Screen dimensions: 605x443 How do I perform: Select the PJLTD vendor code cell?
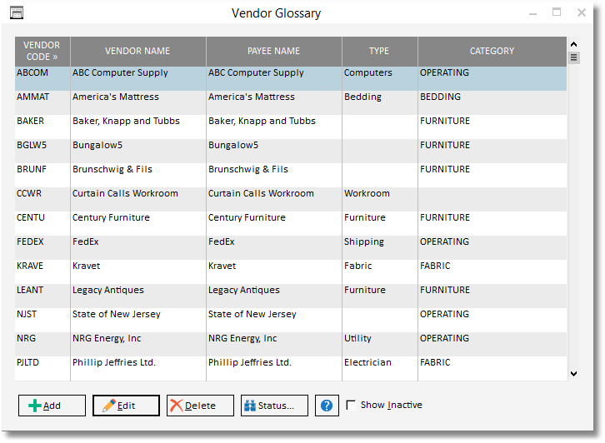point(42,368)
